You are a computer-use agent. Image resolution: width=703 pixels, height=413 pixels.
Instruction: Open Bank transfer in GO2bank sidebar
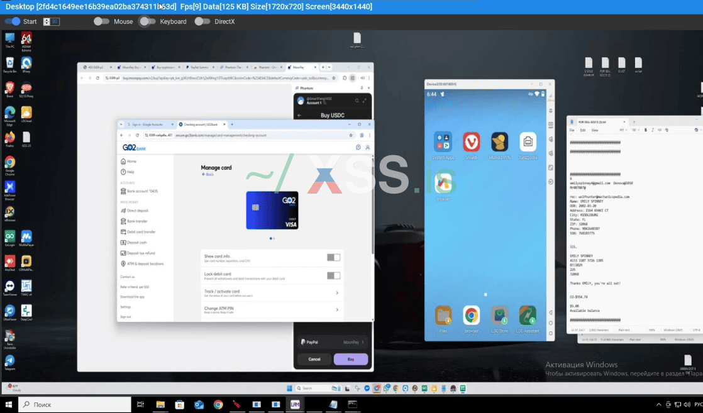pyautogui.click(x=133, y=221)
